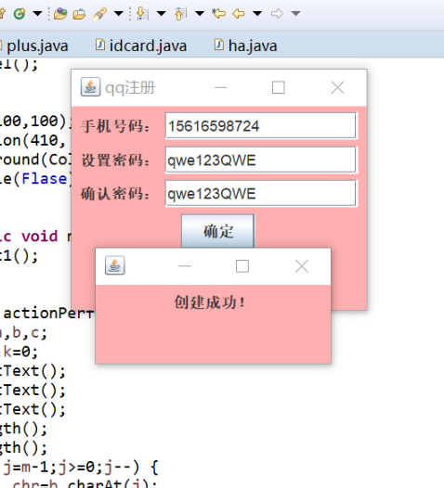The height and width of the screenshot is (488, 444).
Task: Click the 'actionPerf' text in the editor
Action: tap(48, 313)
